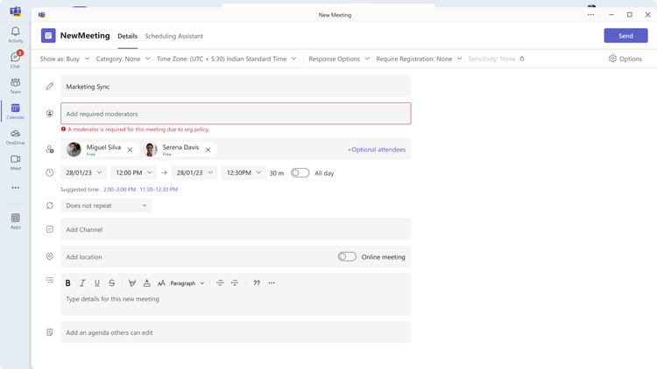The height and width of the screenshot is (369, 657).
Task: Send the meeting invite
Action: click(625, 36)
